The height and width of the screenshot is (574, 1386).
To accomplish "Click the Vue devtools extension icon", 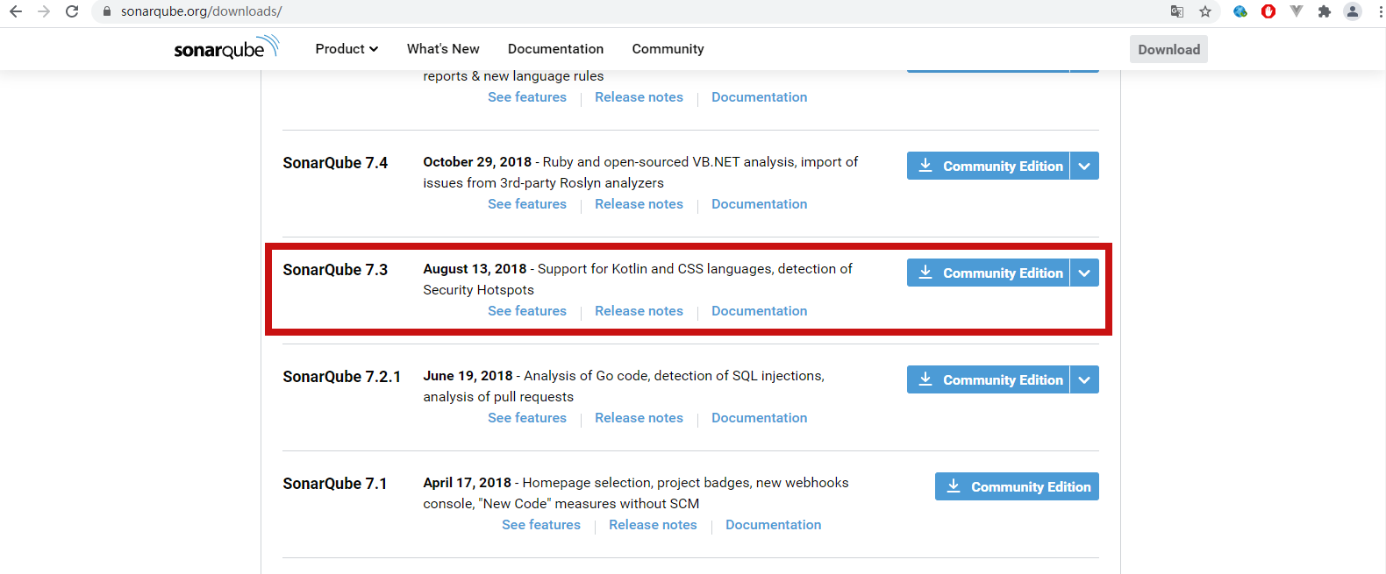I will (x=1297, y=11).
